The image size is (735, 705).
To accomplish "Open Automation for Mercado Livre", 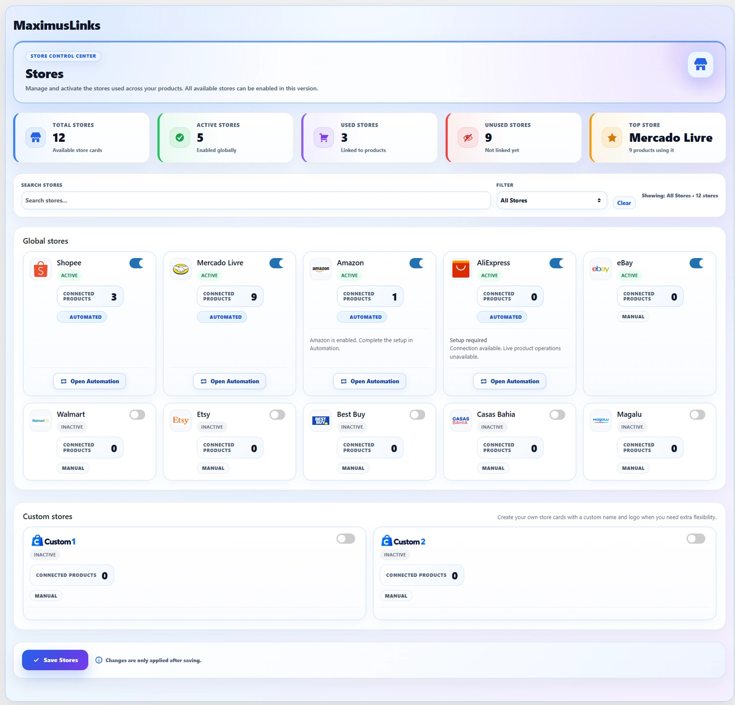I will [230, 381].
